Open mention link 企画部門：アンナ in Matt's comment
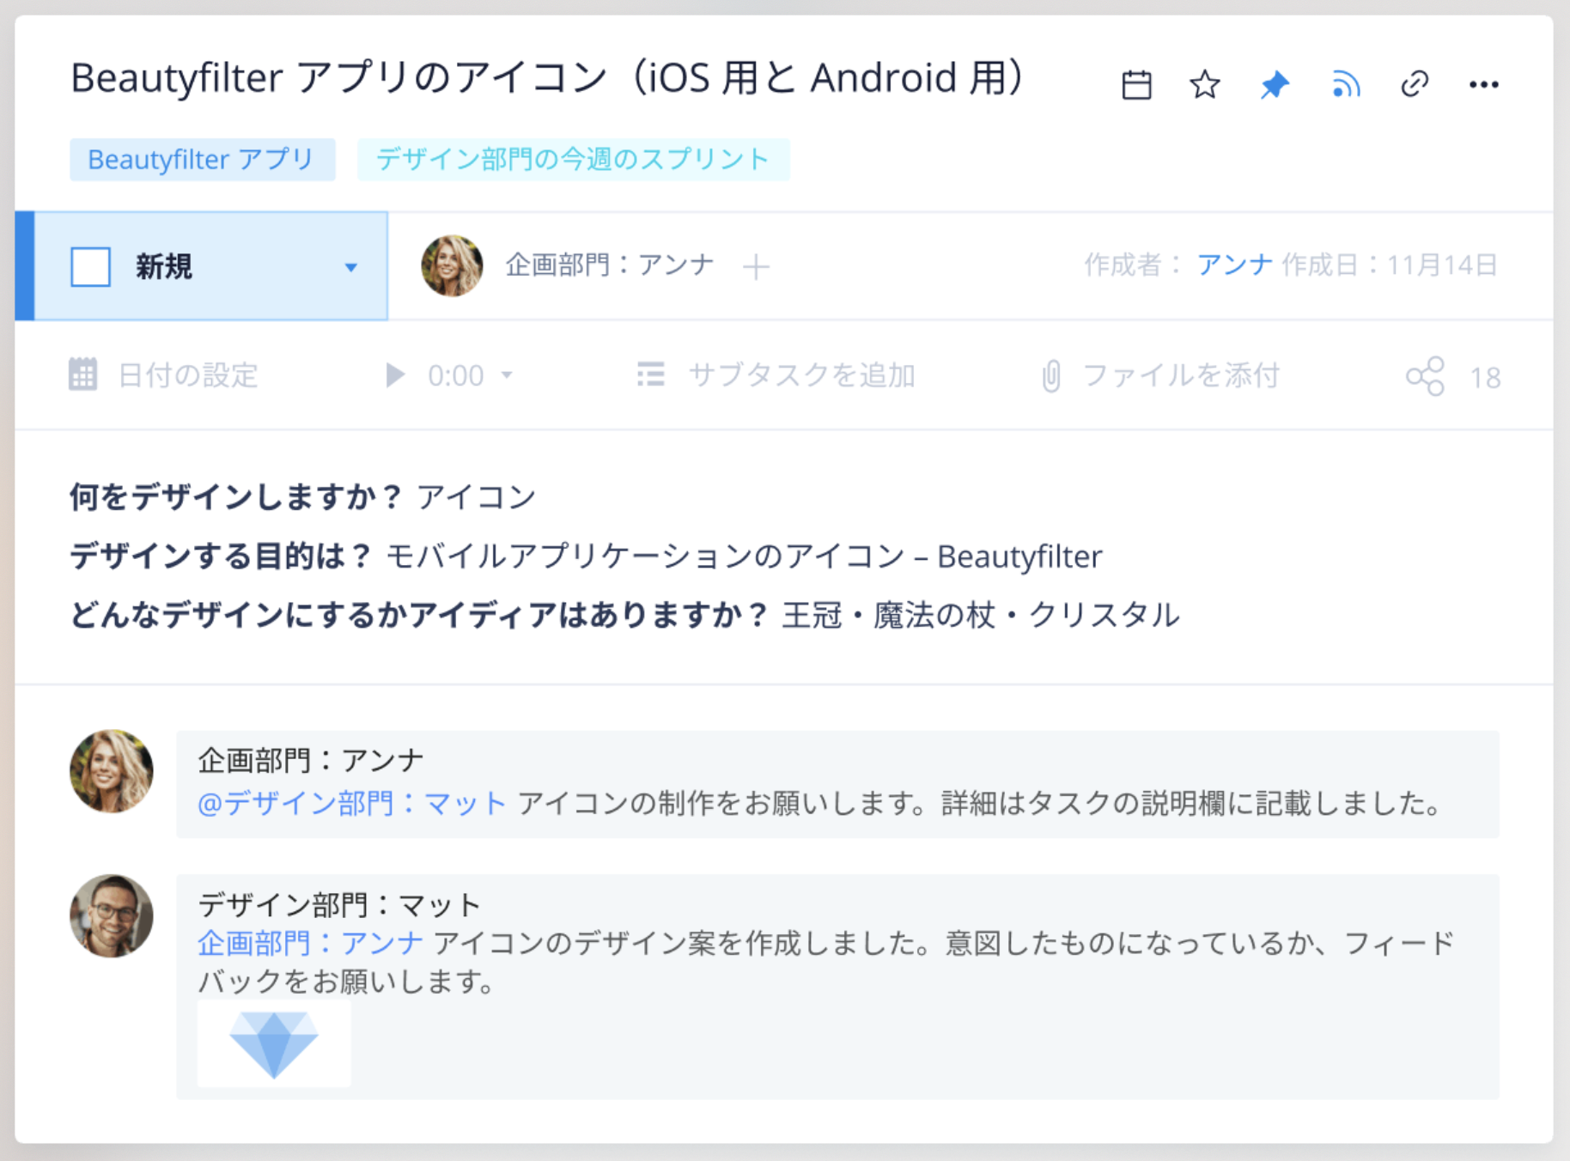The height and width of the screenshot is (1161, 1570). click(x=310, y=943)
